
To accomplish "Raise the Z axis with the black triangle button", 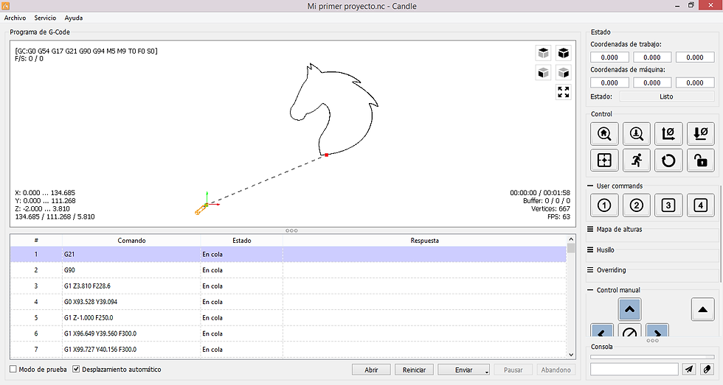I will (702, 309).
